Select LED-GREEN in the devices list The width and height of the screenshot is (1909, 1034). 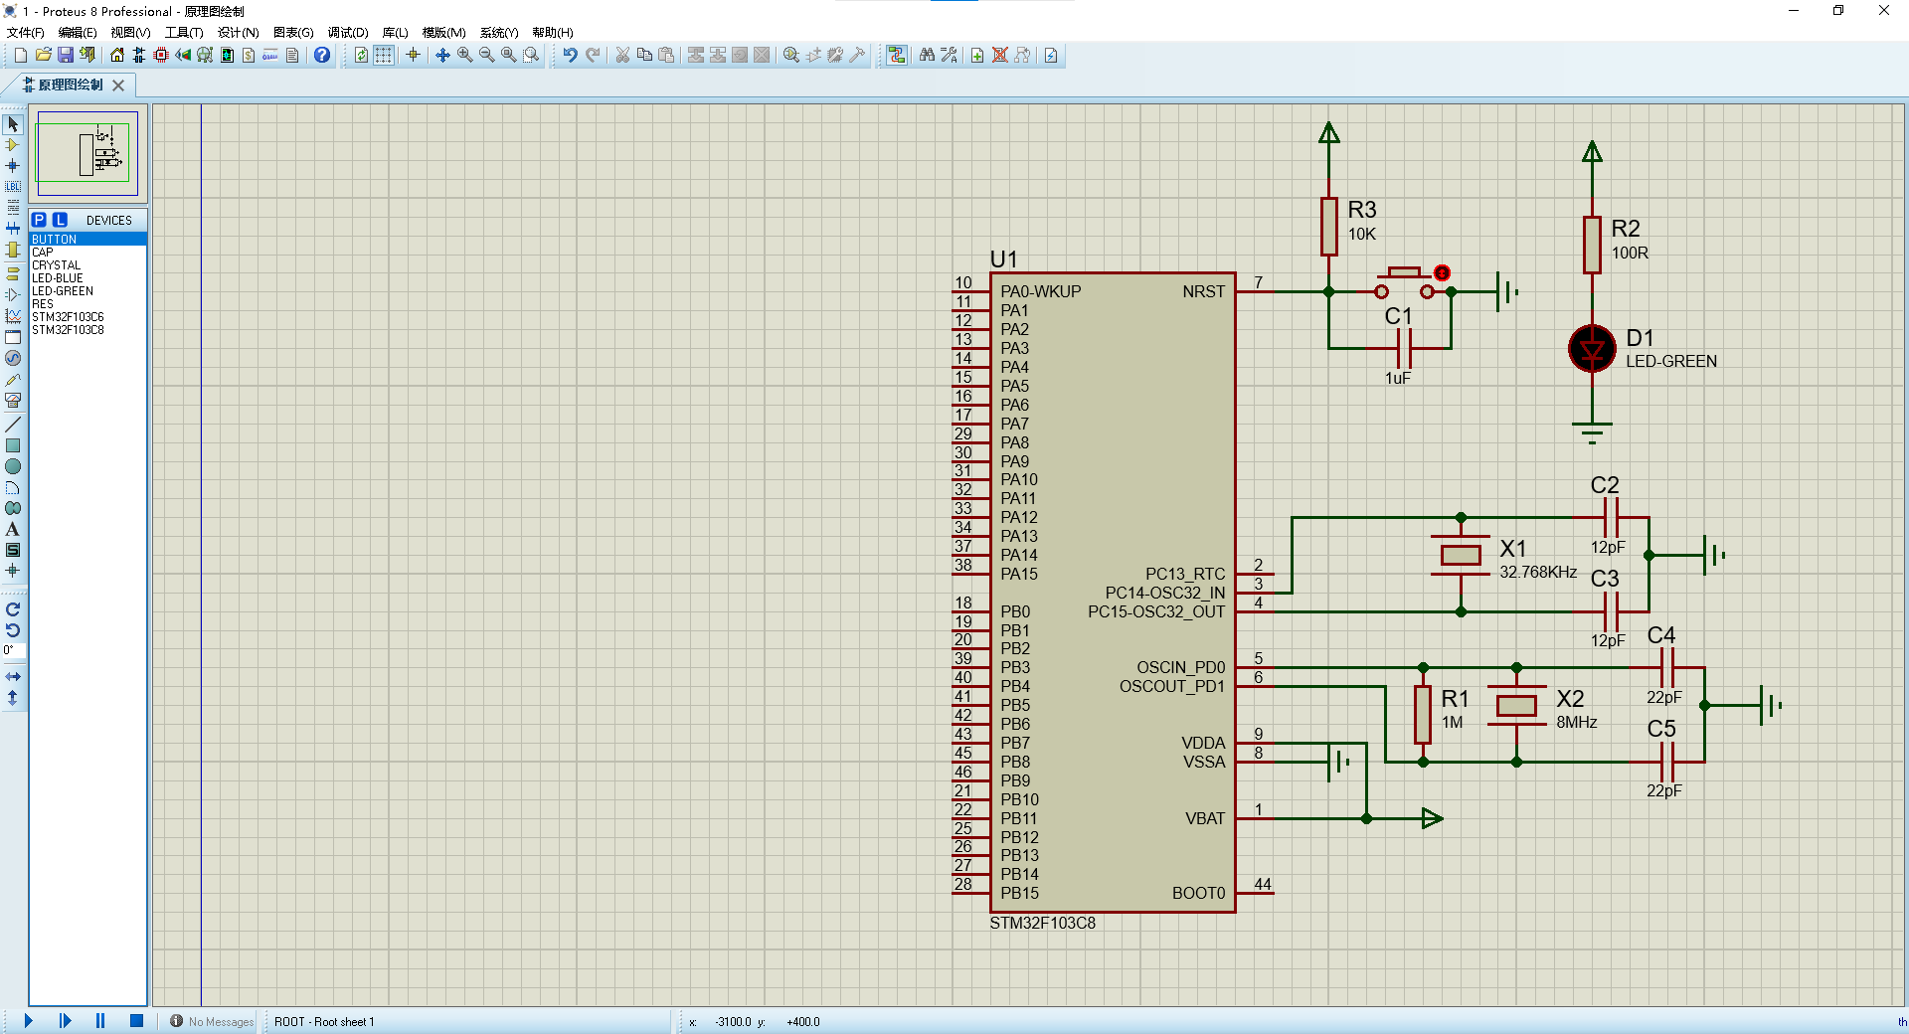tap(87, 291)
